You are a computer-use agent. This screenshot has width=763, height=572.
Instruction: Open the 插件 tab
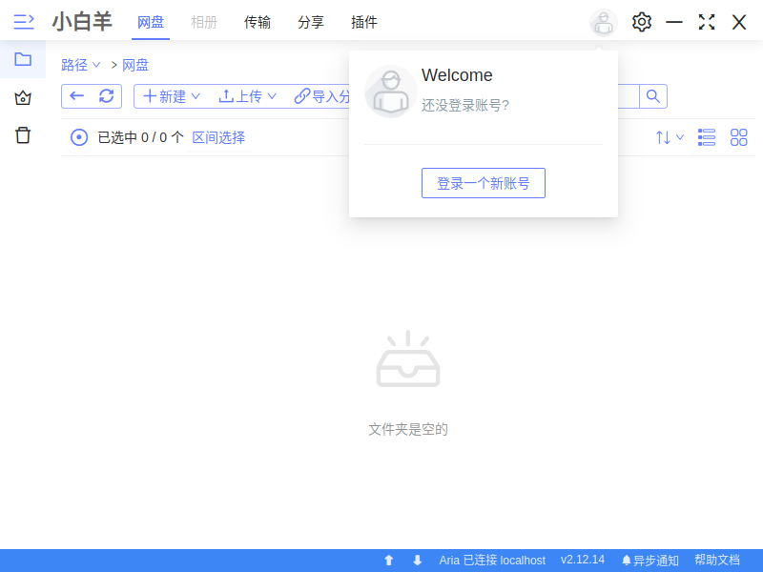(364, 22)
